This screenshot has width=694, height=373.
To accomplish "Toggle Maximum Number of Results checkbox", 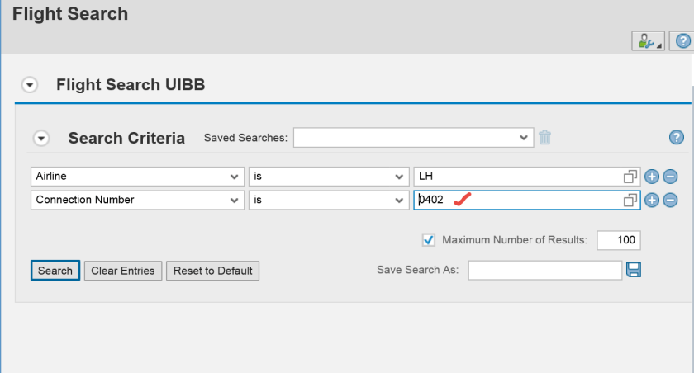I will pos(429,240).
